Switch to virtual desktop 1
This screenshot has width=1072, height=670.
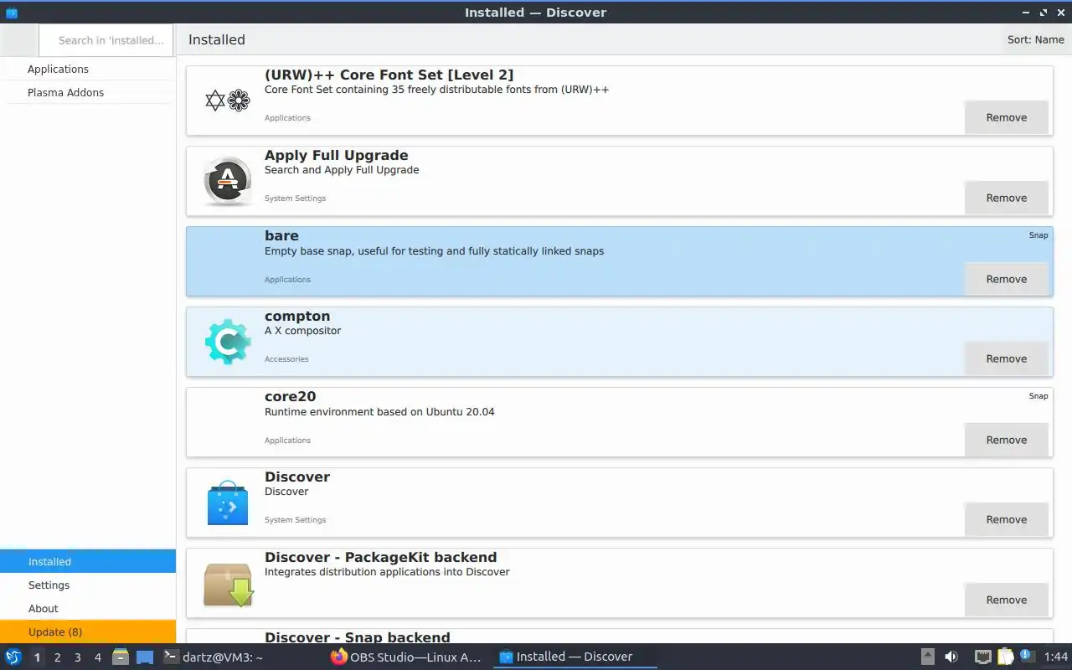tap(37, 657)
